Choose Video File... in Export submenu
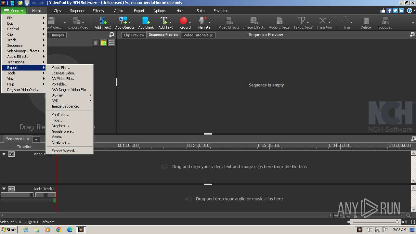 coord(70,68)
